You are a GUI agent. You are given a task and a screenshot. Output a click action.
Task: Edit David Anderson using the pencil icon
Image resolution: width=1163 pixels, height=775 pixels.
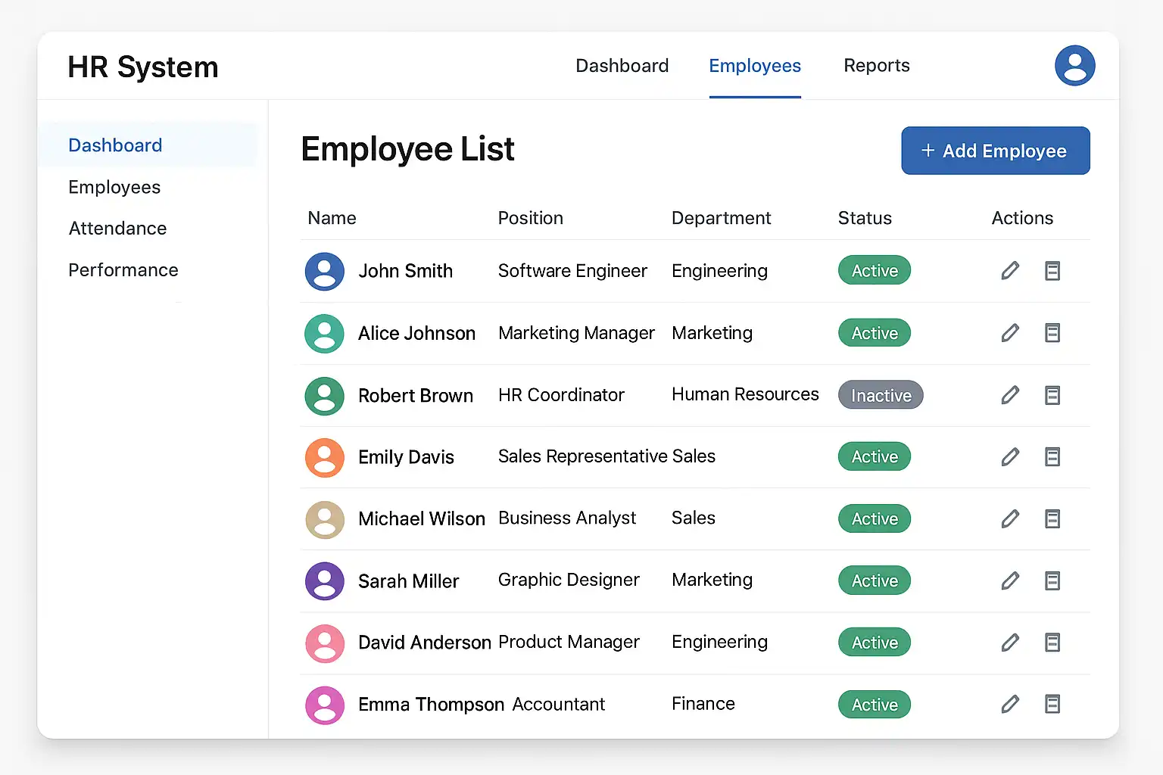pyautogui.click(x=1010, y=643)
